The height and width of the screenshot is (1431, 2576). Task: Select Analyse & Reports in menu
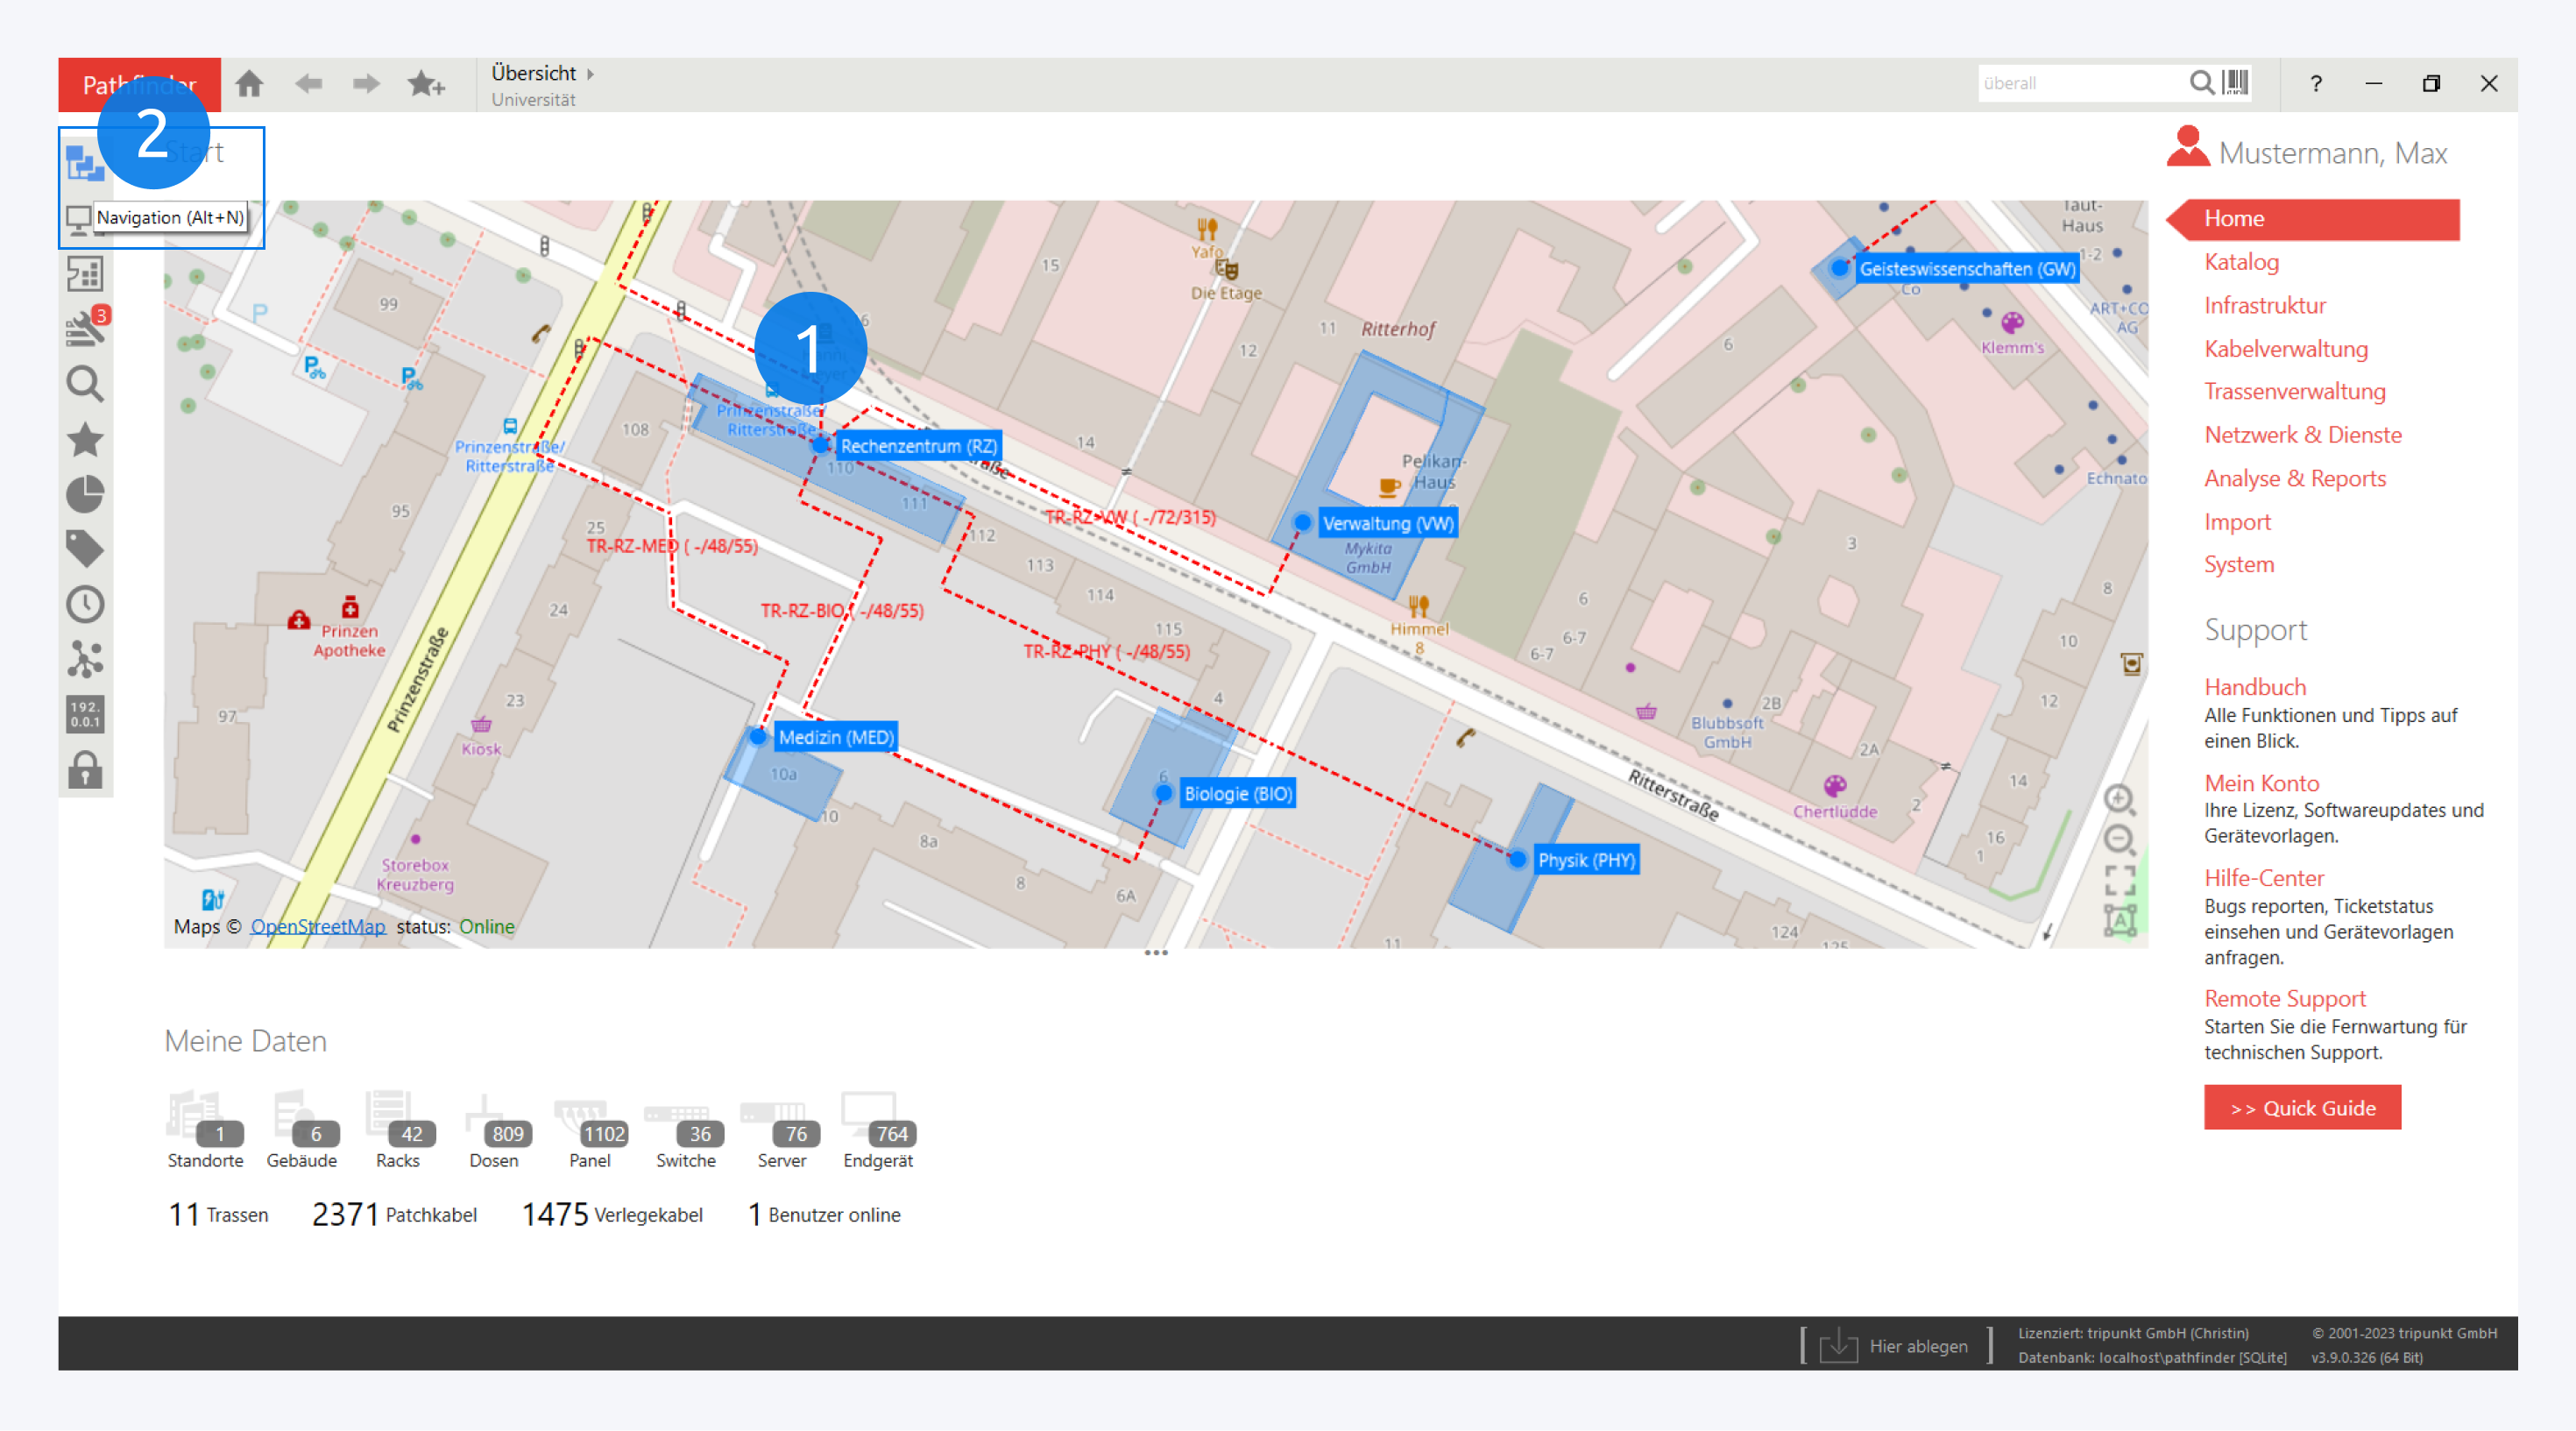(2294, 478)
